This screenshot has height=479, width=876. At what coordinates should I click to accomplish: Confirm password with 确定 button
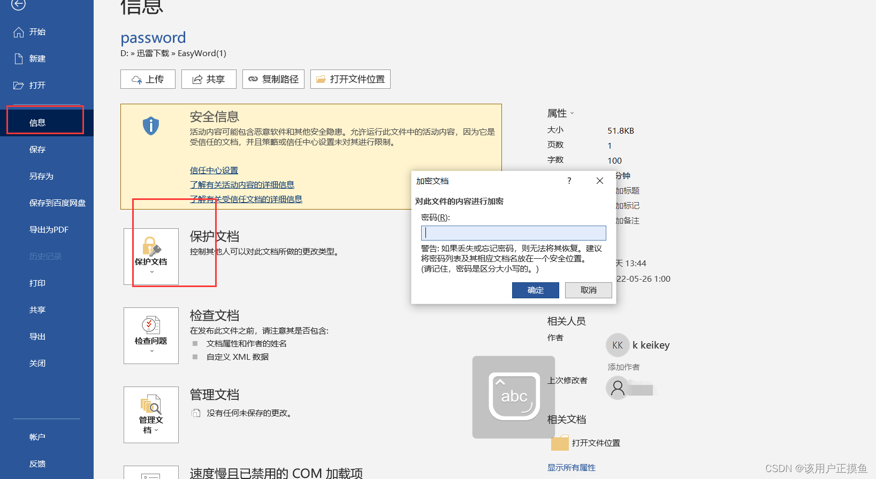click(x=536, y=290)
